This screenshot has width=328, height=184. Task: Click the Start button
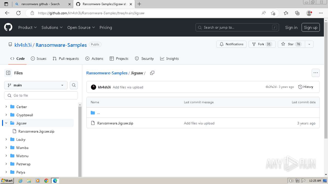7,181
